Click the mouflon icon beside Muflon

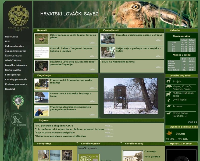(169, 94)
